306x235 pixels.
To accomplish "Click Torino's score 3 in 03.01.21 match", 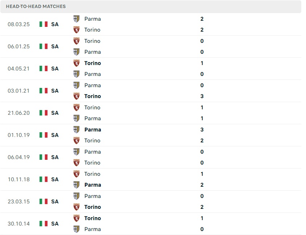I will pyautogui.click(x=202, y=96).
